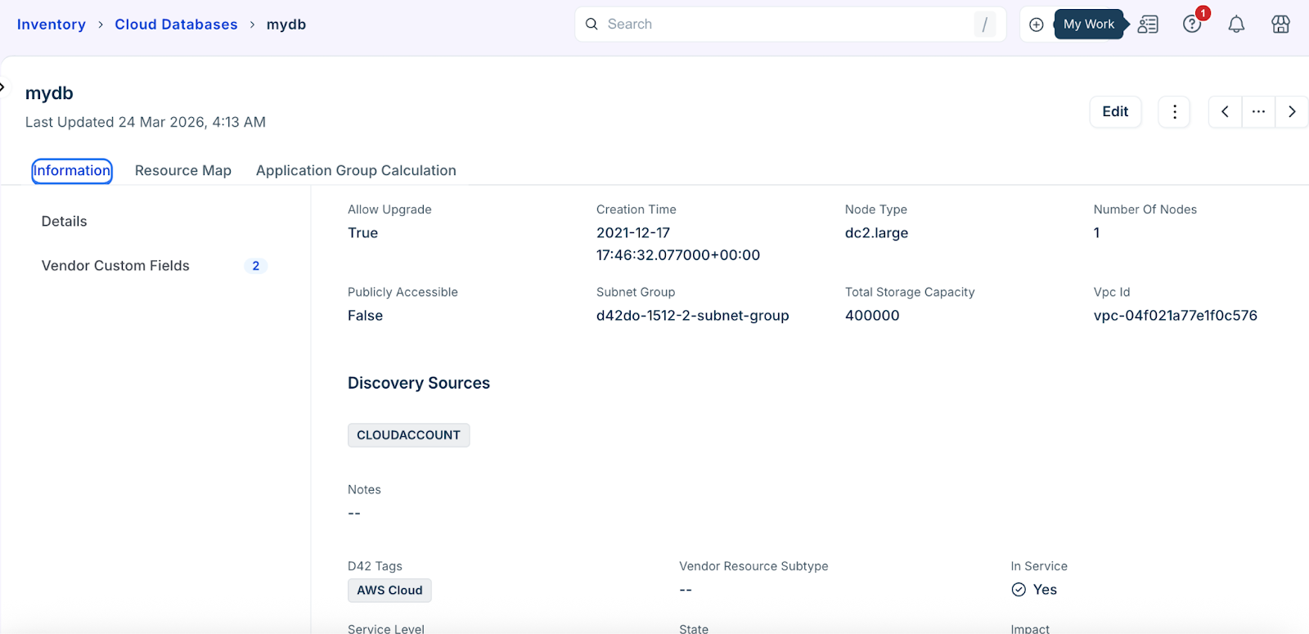Click the Allow Upgrade value True
Screen dimensions: 1309x634
click(362, 233)
